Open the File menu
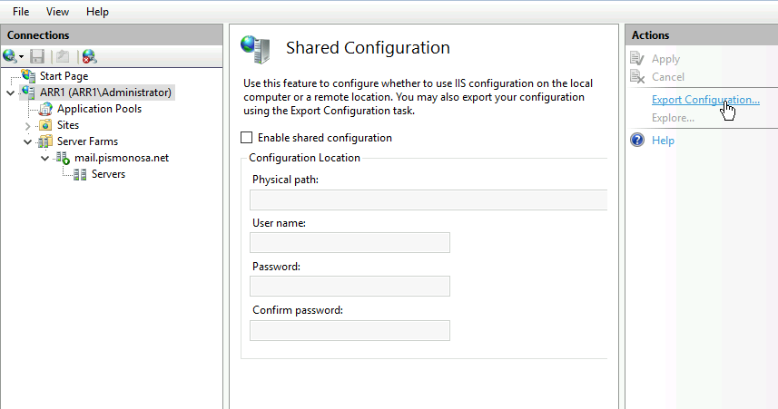 pos(21,12)
